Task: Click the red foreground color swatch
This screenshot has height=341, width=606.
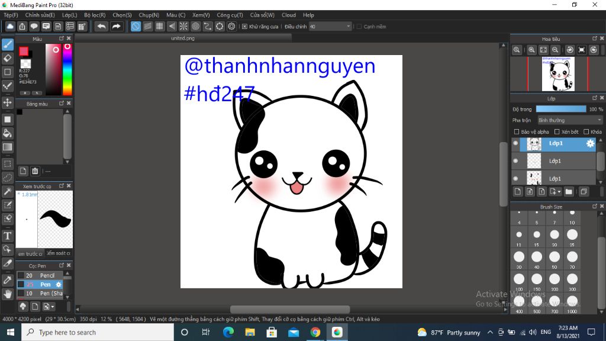Action: pyautogui.click(x=24, y=51)
